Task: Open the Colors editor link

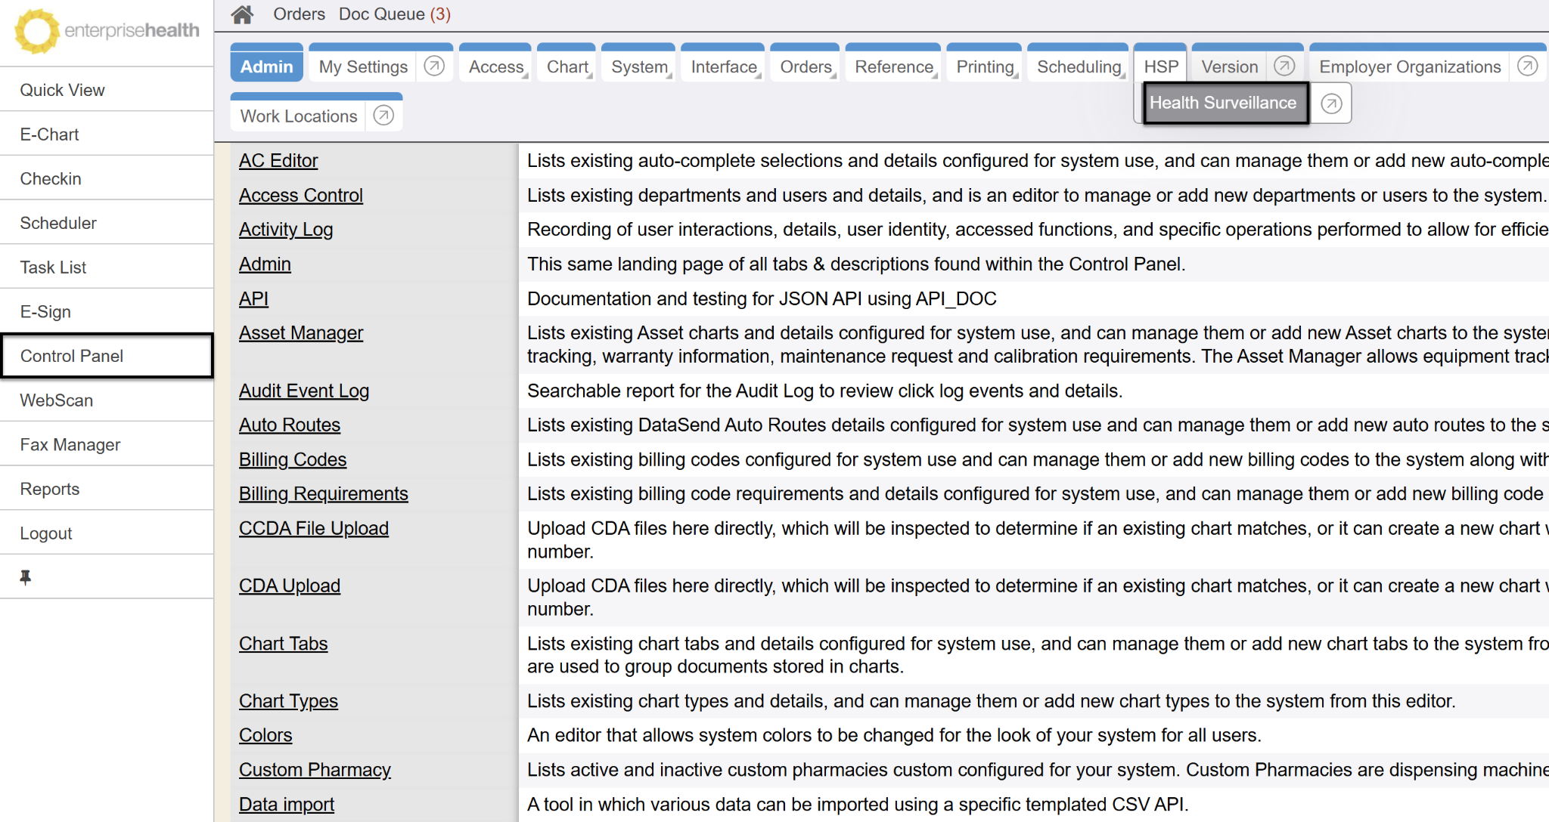Action: (x=265, y=736)
